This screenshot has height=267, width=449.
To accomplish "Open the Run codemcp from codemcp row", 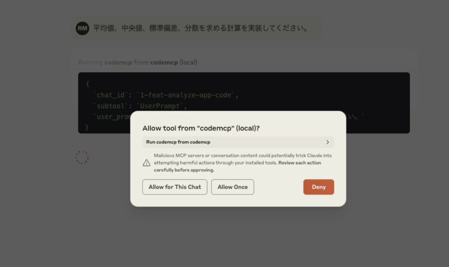I will (x=238, y=142).
